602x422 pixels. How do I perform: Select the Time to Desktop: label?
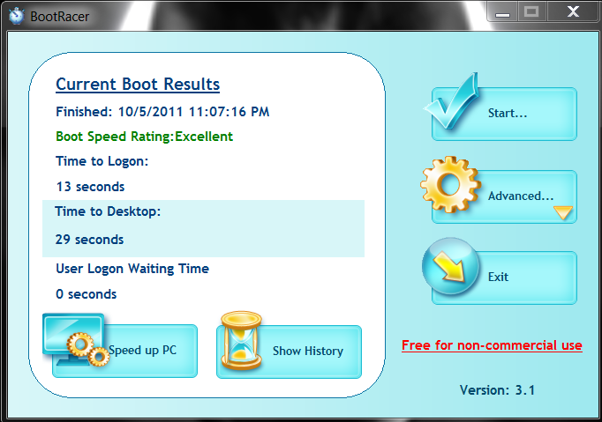click(108, 211)
